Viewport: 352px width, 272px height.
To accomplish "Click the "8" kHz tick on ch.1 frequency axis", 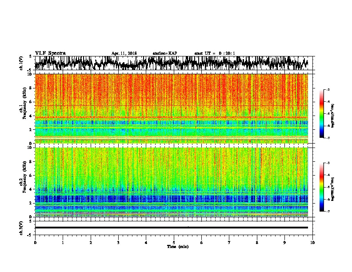I will click(x=31, y=88).
